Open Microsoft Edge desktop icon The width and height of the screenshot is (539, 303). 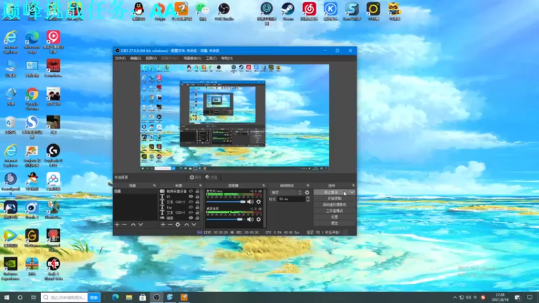pos(32,42)
